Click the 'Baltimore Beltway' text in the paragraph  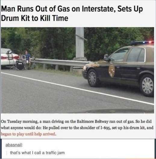point(93,121)
